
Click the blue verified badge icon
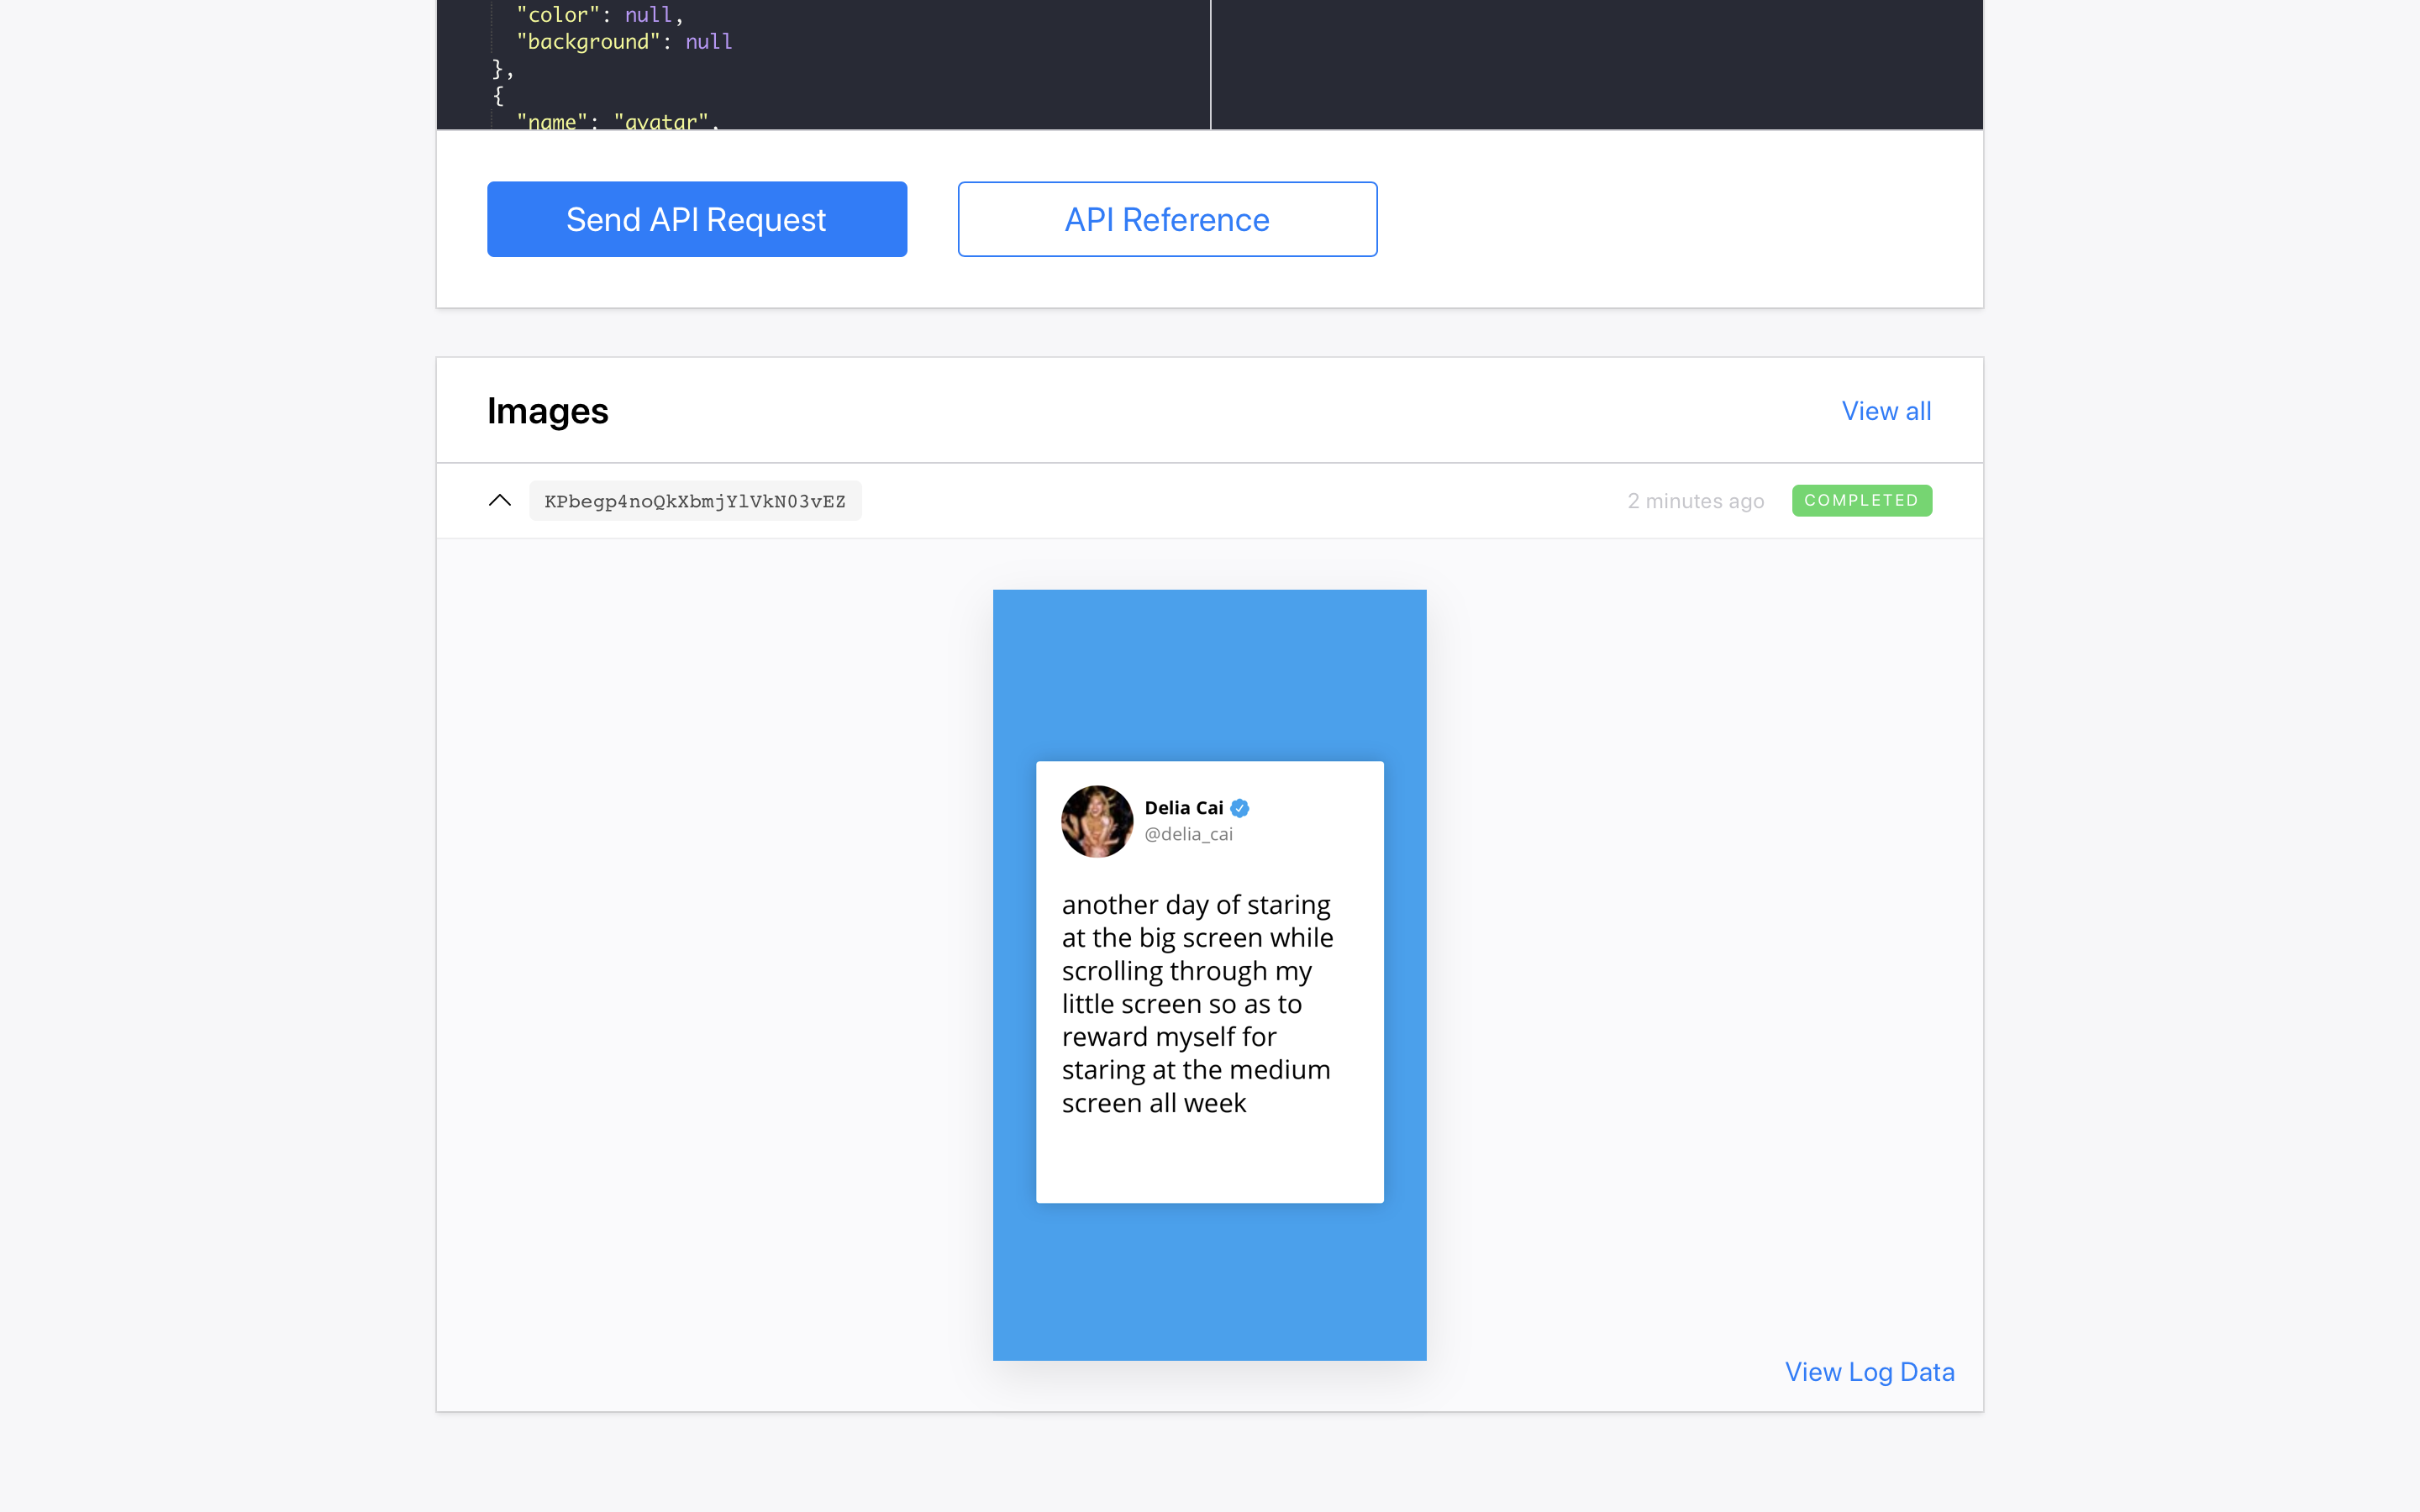pos(1240,808)
